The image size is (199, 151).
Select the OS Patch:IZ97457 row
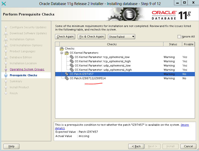pos(125,74)
